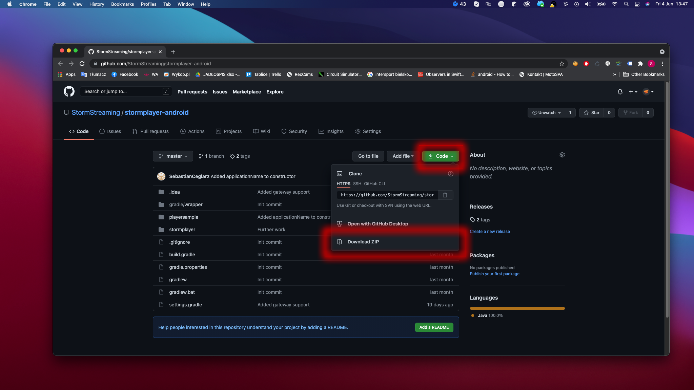This screenshot has width=694, height=390.
Task: Open the Wiki tab
Action: (262, 131)
